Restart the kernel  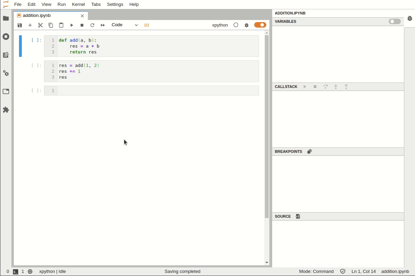point(92,25)
